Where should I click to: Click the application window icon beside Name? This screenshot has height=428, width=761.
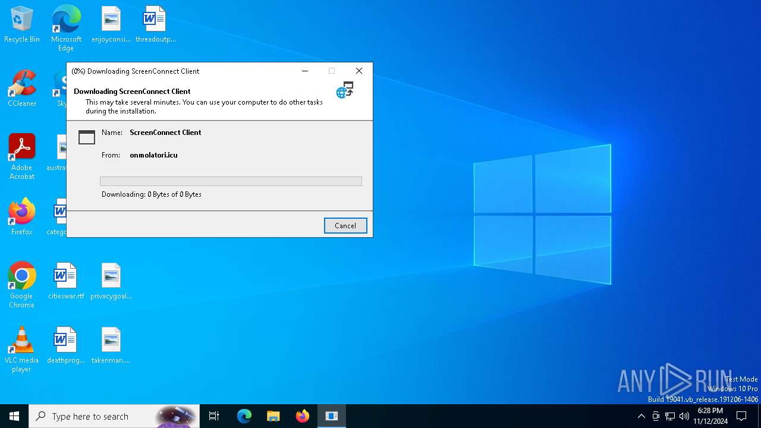tap(87, 137)
